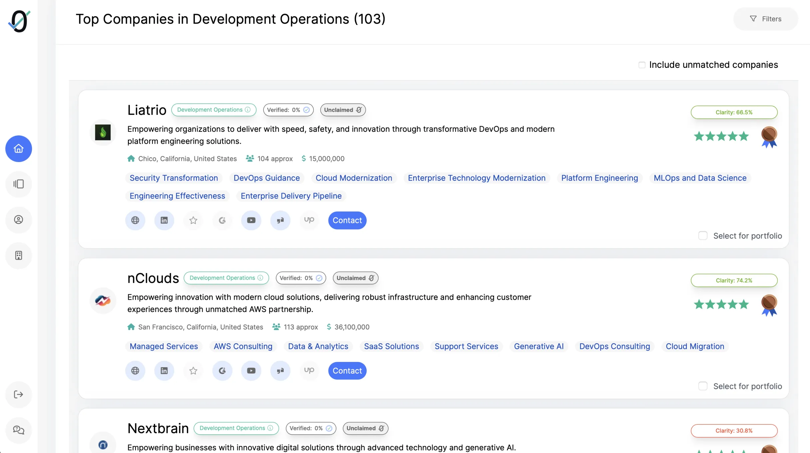Image resolution: width=810 pixels, height=453 pixels.
Task: Select the Data & Analytics tag
Action: coord(318,346)
